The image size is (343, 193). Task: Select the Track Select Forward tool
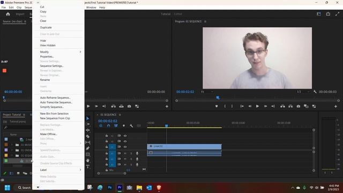[x=88, y=124]
